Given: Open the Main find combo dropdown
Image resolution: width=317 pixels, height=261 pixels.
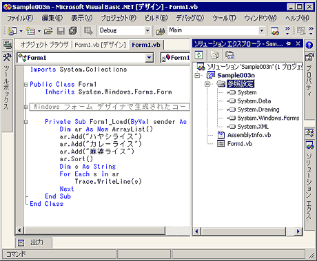Looking at the screenshot, I should pos(261,30).
